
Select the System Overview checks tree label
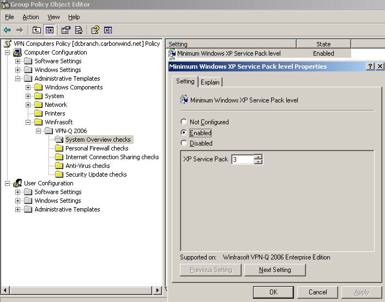coord(98,140)
